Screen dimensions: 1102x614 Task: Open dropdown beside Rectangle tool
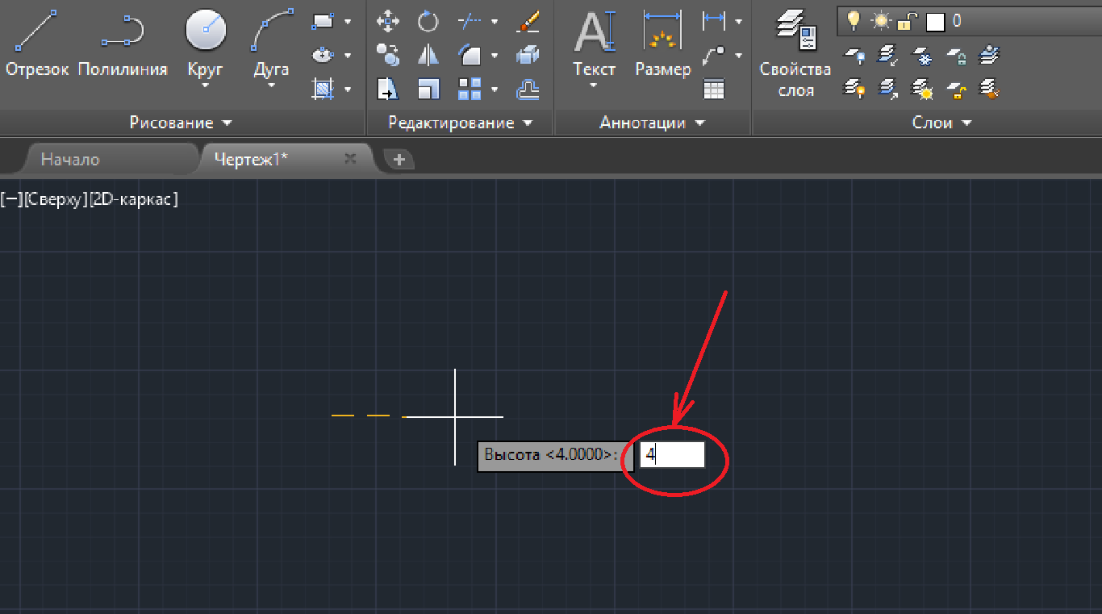click(x=347, y=22)
